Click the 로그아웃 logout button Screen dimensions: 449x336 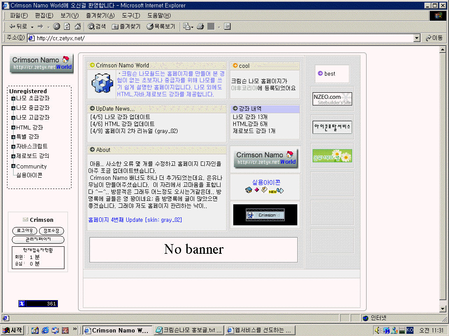(25, 231)
